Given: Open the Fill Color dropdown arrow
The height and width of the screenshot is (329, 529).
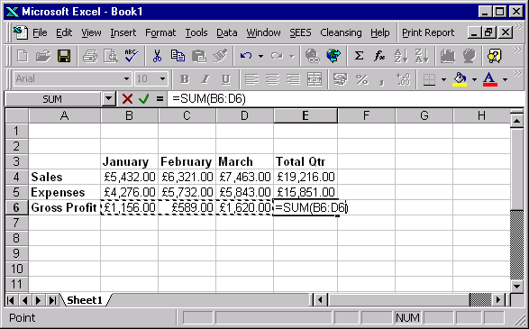Looking at the screenshot, I should coord(474,79).
